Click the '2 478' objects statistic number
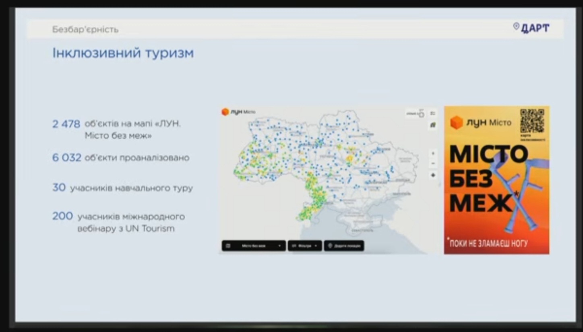 coord(66,124)
